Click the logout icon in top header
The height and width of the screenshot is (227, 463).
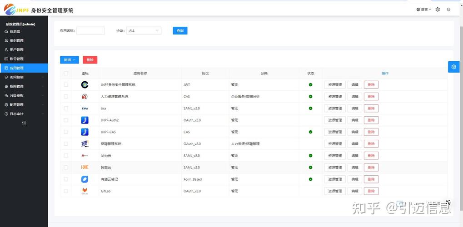pos(449,10)
